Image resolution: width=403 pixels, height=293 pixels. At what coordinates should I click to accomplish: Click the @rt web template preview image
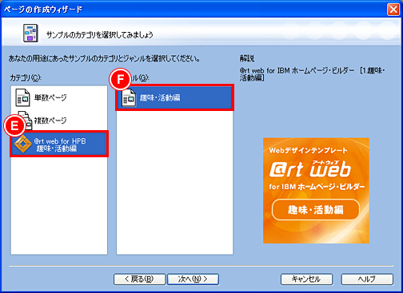tap(316, 191)
